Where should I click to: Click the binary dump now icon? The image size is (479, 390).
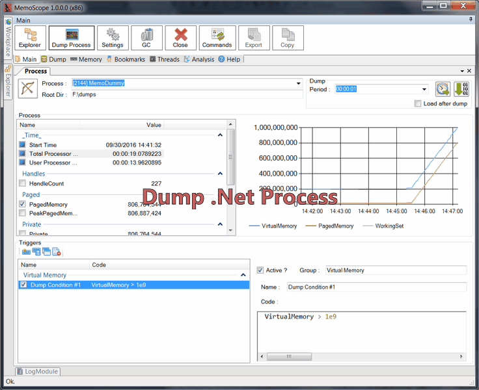(x=461, y=89)
